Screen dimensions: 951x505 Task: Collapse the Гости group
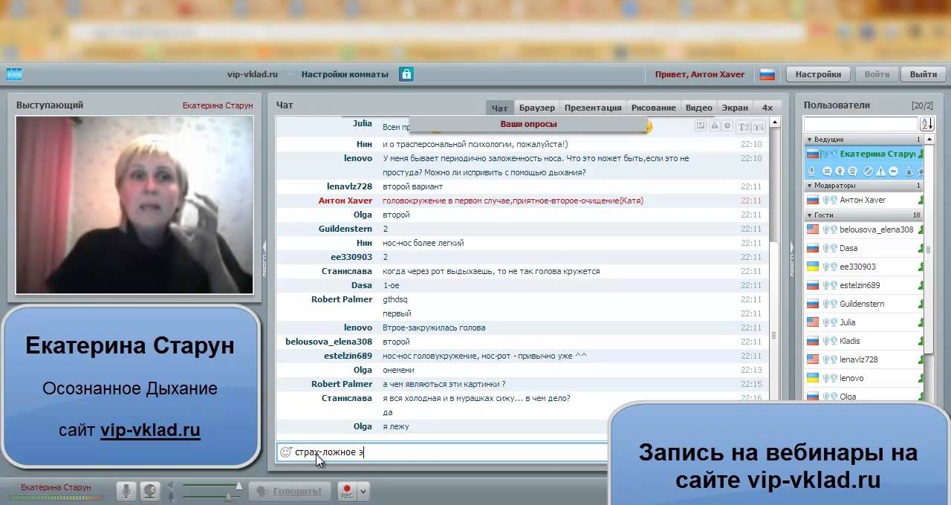tap(810, 215)
